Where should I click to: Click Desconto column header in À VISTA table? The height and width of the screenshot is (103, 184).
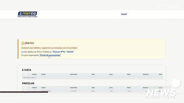(145, 74)
